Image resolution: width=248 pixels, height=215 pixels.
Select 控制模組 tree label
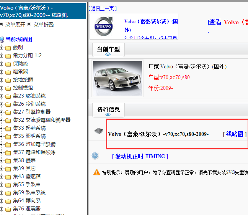coord(23,88)
